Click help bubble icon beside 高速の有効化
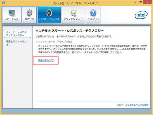The image size is (153, 115). 53,60
